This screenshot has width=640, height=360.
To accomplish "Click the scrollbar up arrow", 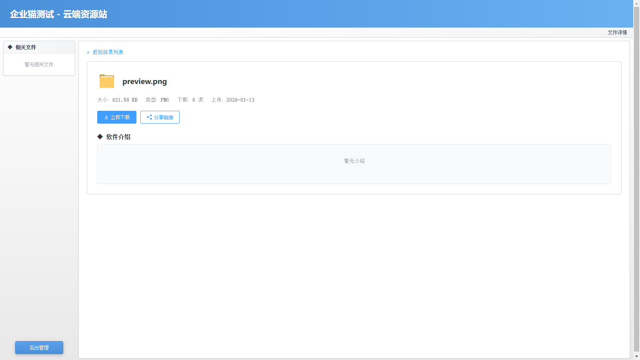I will [x=636, y=3].
